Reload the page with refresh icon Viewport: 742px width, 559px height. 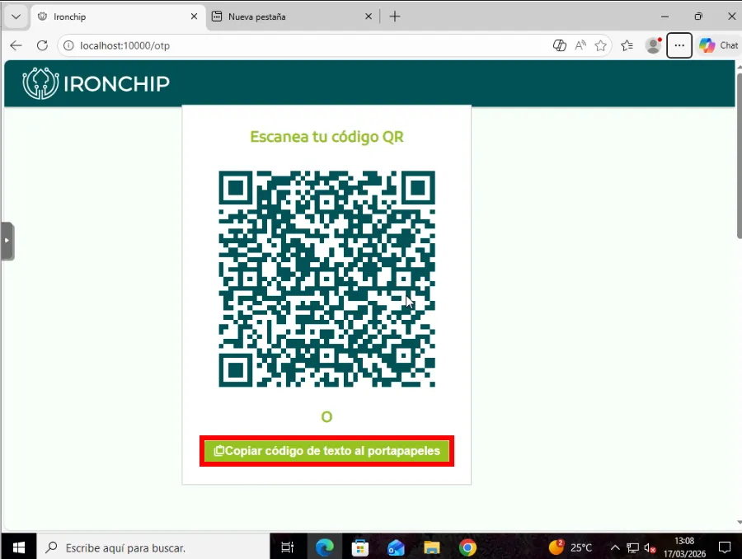coord(42,45)
